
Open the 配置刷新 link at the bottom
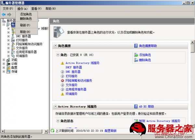click(x=110, y=131)
